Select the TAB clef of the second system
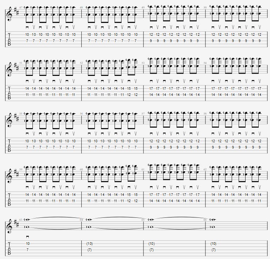The width and height of the screenshot is (270, 259). (x=9, y=93)
